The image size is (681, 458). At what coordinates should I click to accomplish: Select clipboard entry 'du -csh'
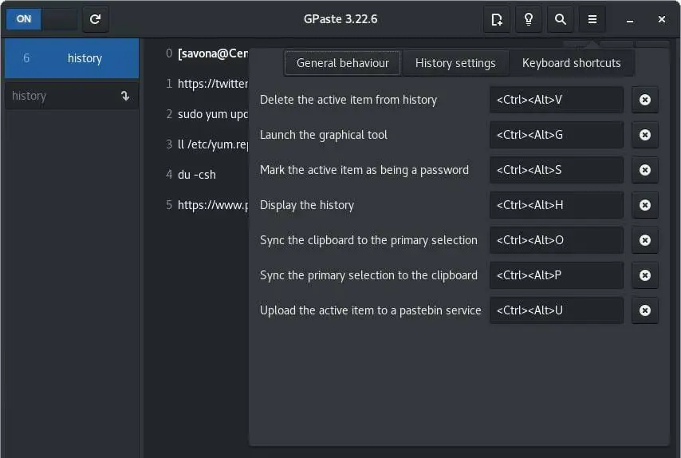(196, 175)
